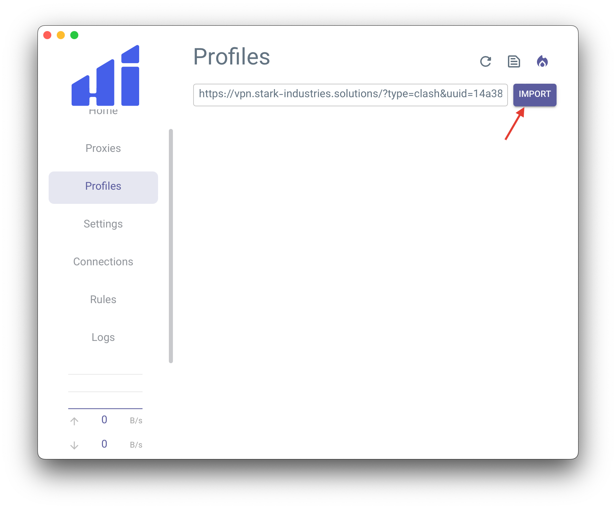The image size is (616, 509).
Task: Click the traffic graph in sidebar
Action: [x=105, y=392]
